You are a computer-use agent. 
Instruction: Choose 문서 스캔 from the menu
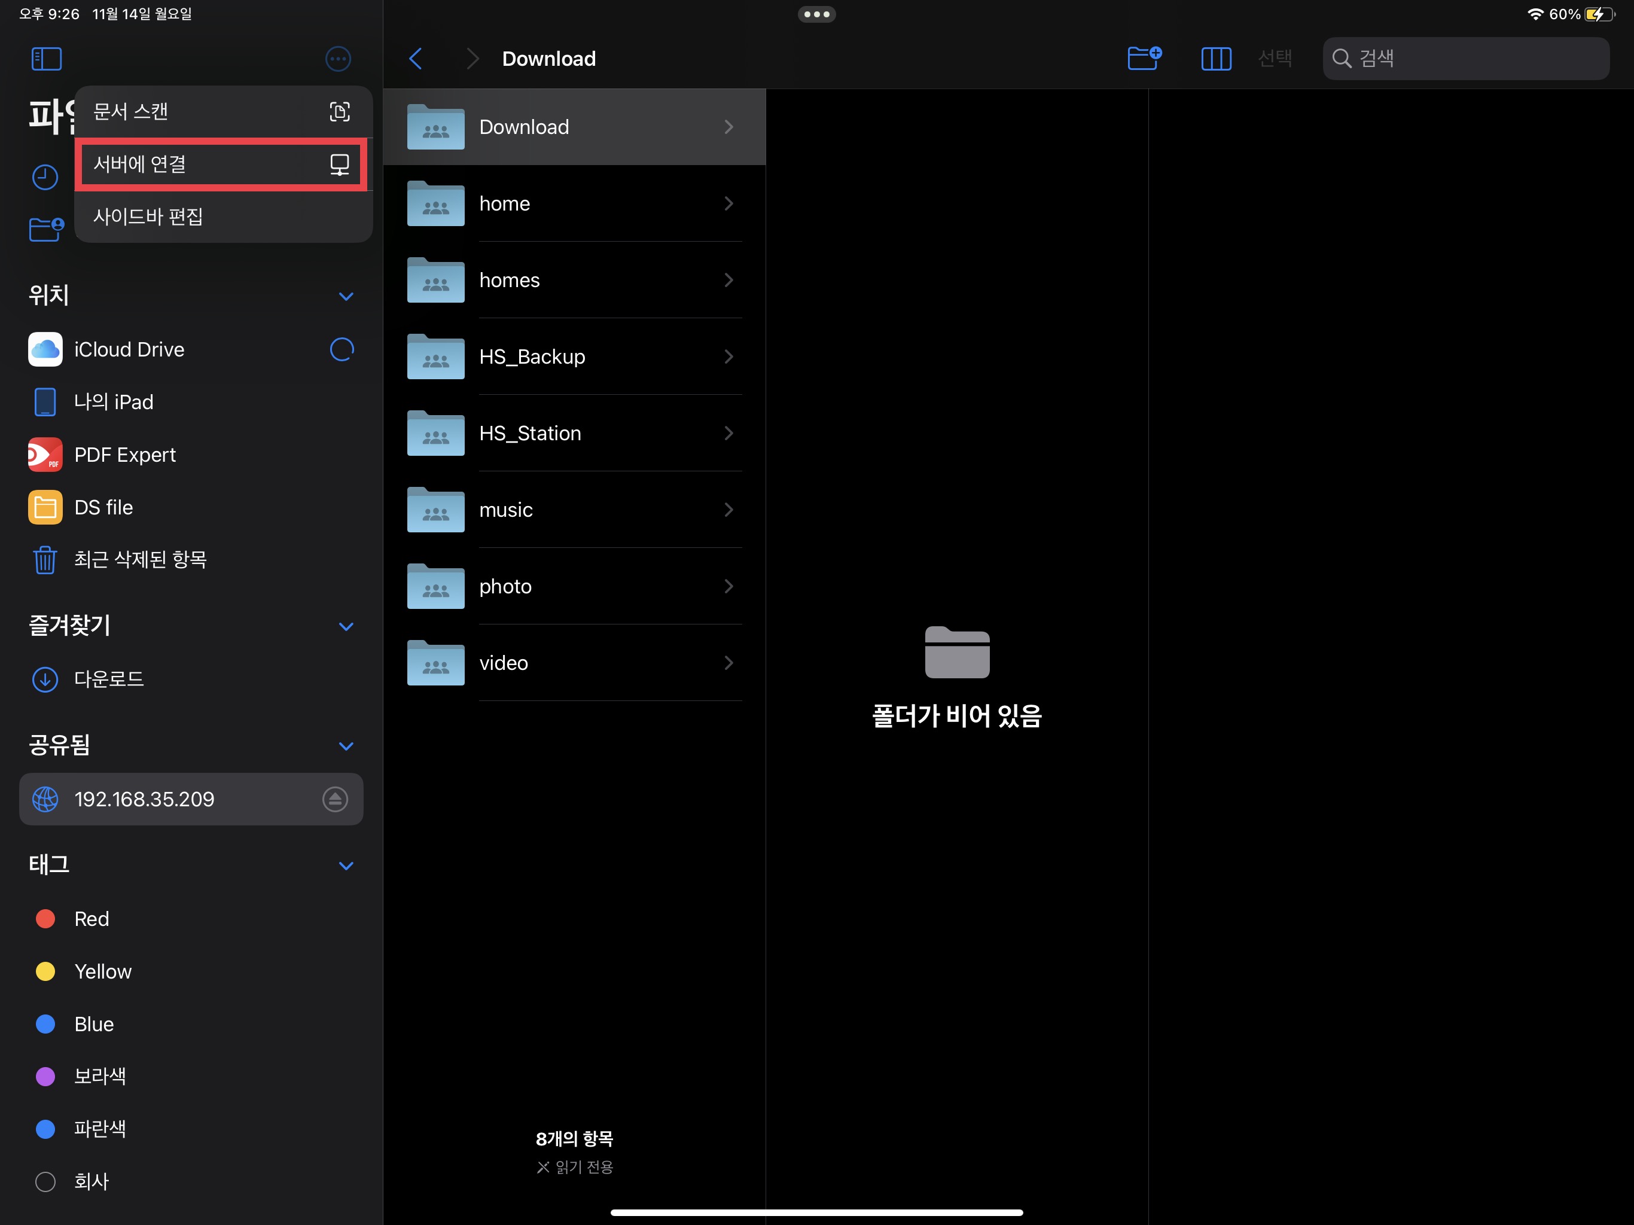pos(223,112)
